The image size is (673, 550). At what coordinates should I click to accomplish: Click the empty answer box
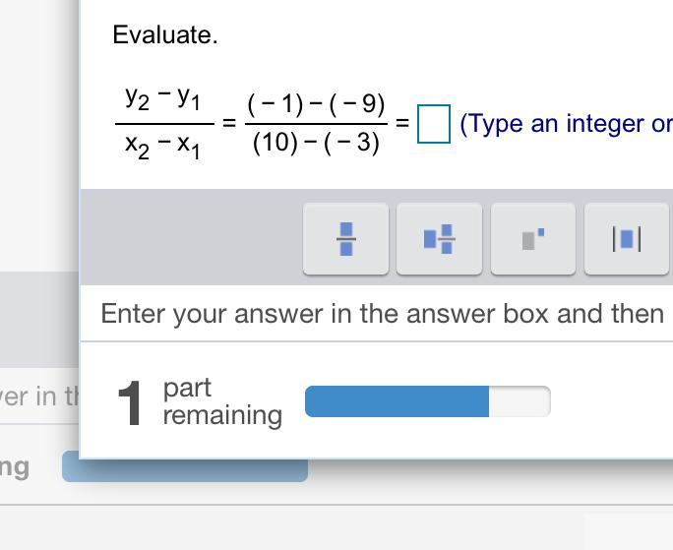434,124
